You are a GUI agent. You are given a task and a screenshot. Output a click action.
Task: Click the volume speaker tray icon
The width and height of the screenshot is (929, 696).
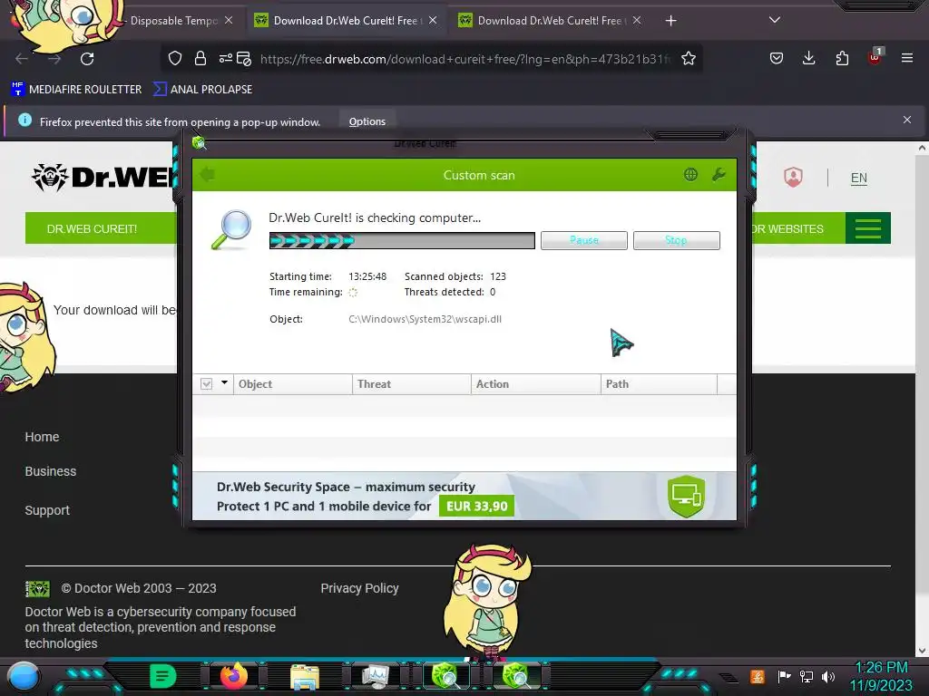click(x=828, y=676)
